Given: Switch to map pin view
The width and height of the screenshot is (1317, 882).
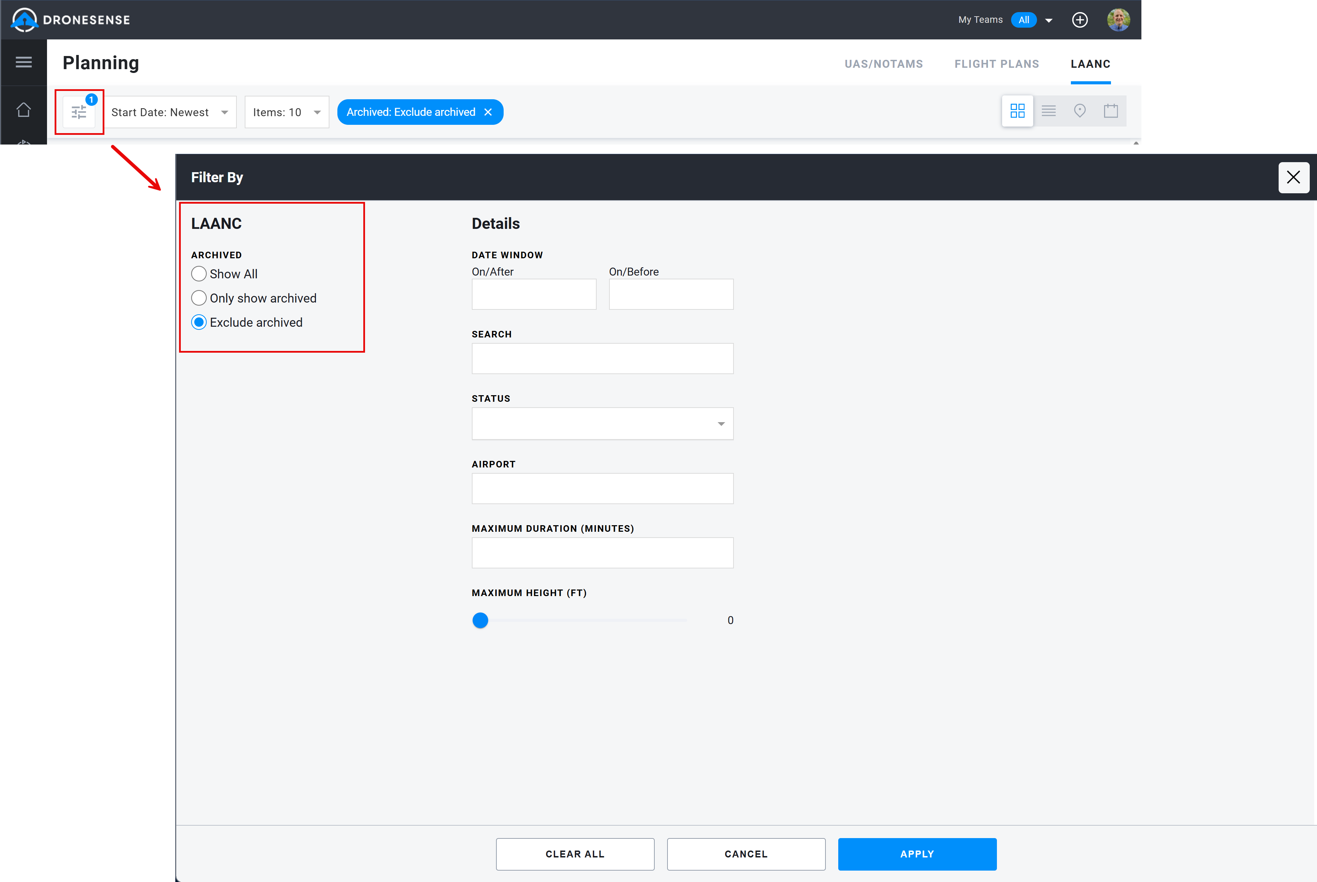Looking at the screenshot, I should pyautogui.click(x=1079, y=111).
